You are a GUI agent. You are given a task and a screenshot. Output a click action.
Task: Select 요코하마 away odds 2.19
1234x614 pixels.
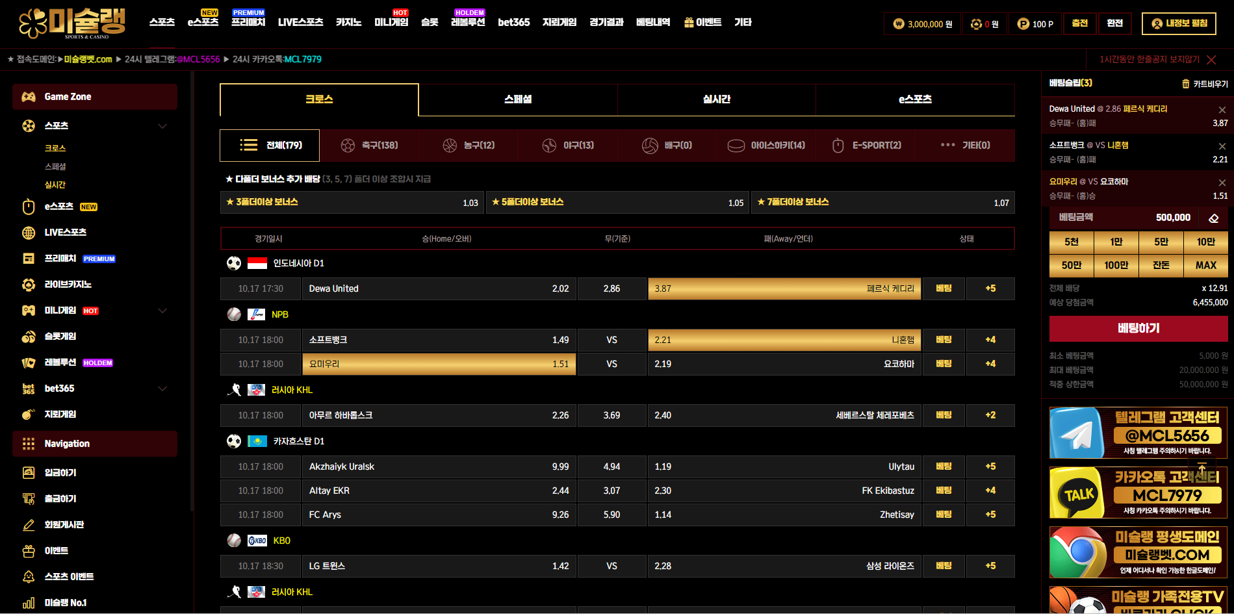coord(784,364)
